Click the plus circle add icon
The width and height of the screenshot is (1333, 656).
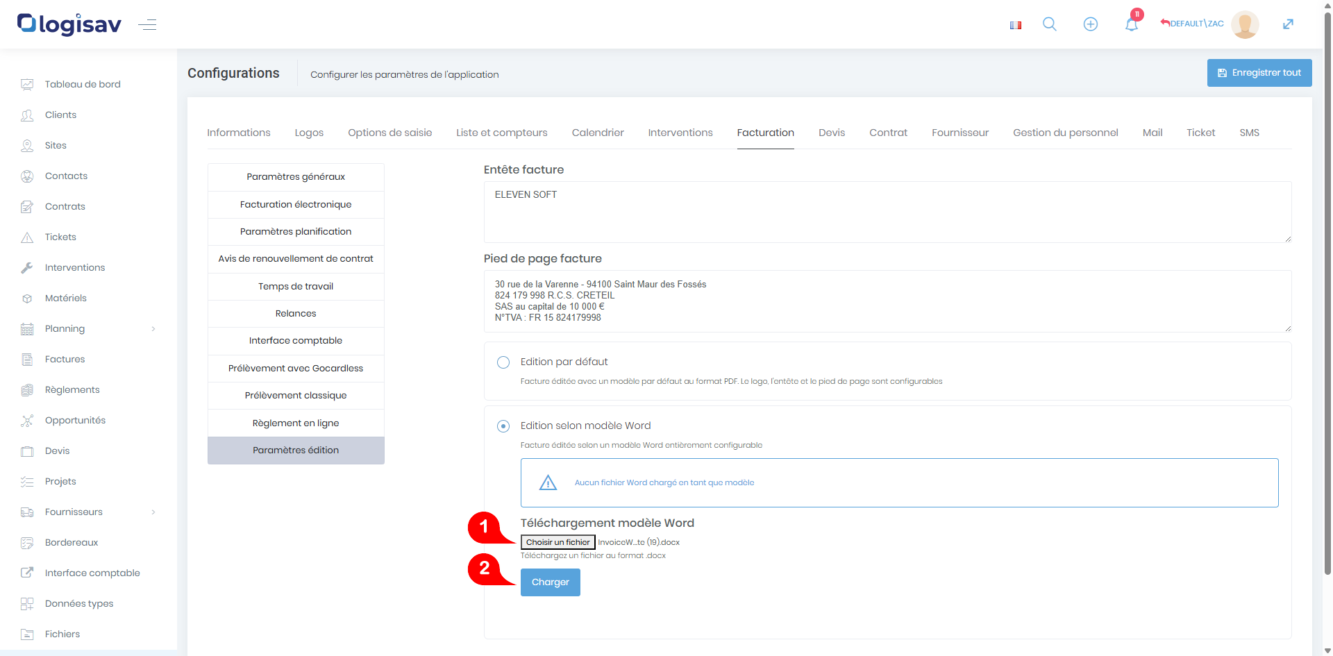[1090, 24]
